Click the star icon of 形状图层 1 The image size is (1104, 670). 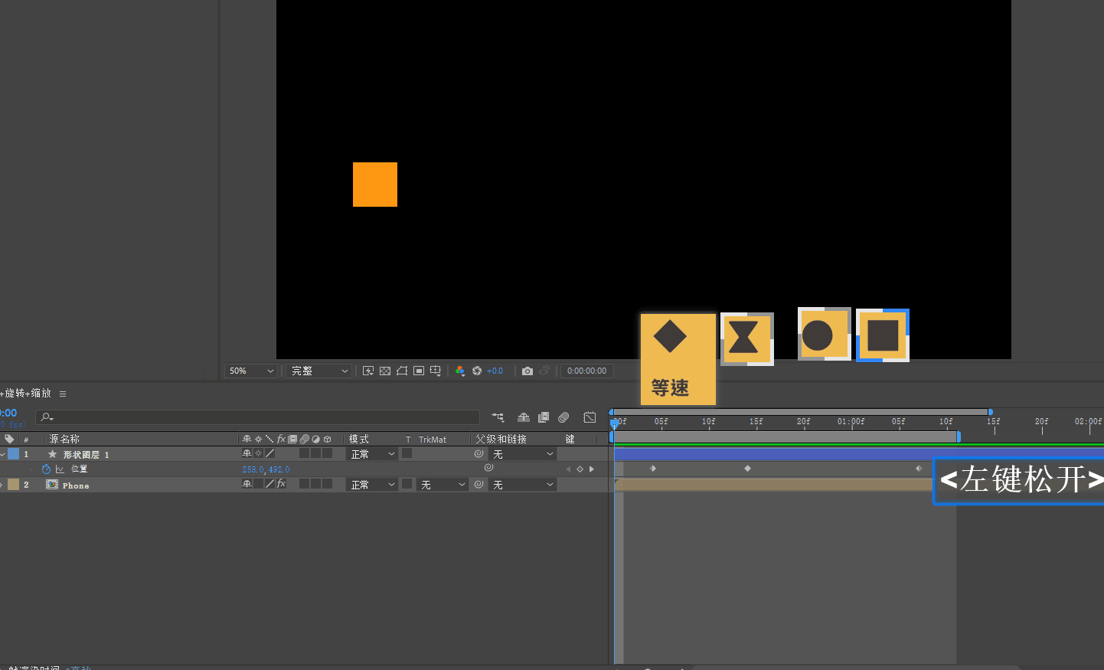(x=53, y=454)
